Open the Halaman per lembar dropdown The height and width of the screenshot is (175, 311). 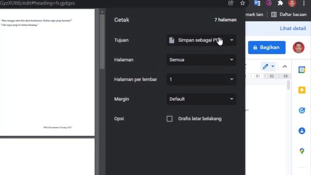(201, 79)
